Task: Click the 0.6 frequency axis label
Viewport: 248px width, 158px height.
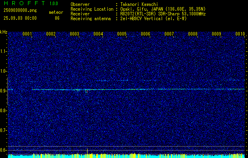Action: point(3,150)
